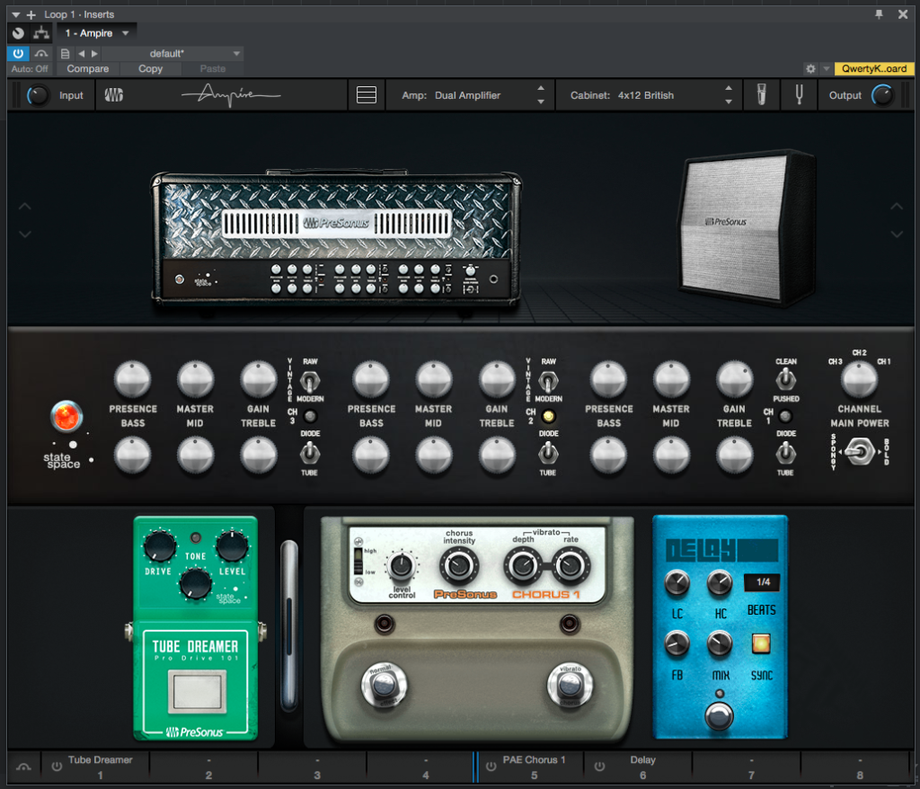Open the default* preset dropdown
Viewport: 920px width, 789px height.
(x=172, y=53)
